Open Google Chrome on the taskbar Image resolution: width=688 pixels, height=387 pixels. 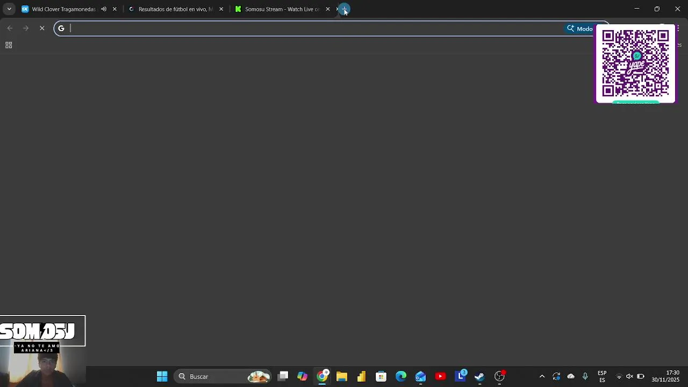coord(322,376)
